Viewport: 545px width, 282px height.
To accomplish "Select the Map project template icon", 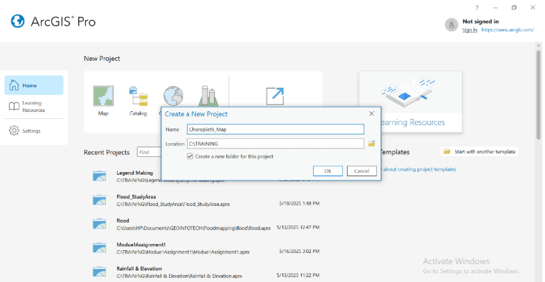I will tap(103, 96).
